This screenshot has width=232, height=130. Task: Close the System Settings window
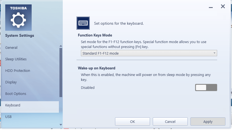(x=223, y=6)
